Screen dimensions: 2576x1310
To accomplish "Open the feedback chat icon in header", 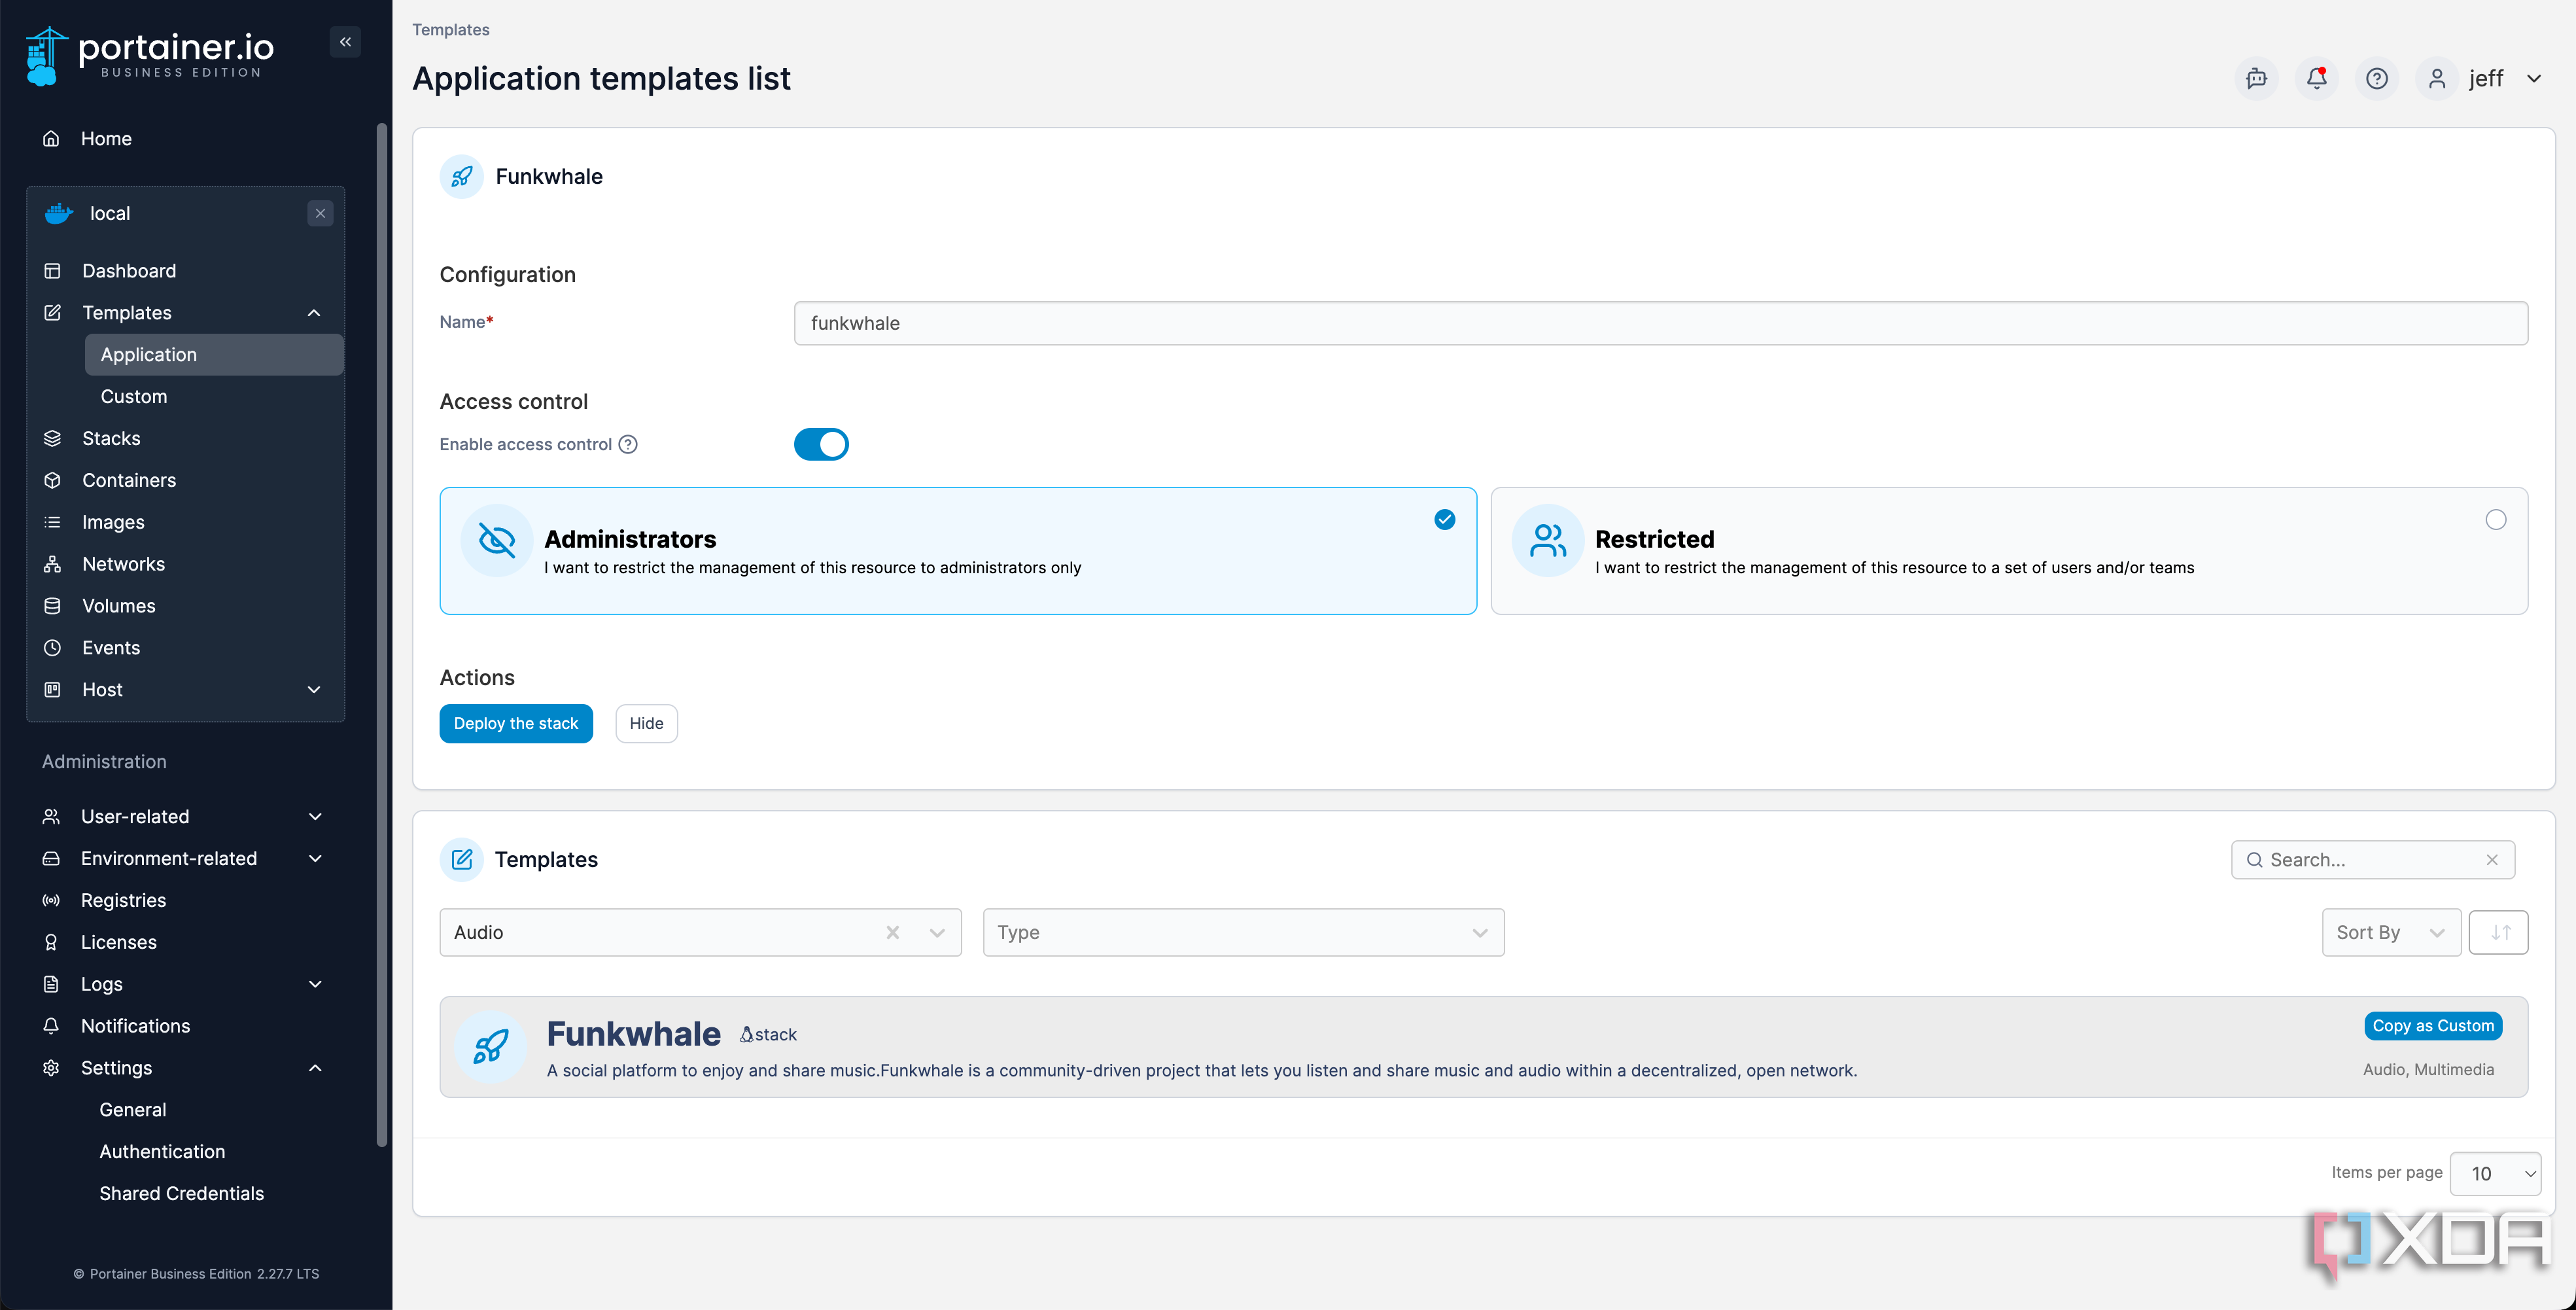I will [2256, 78].
